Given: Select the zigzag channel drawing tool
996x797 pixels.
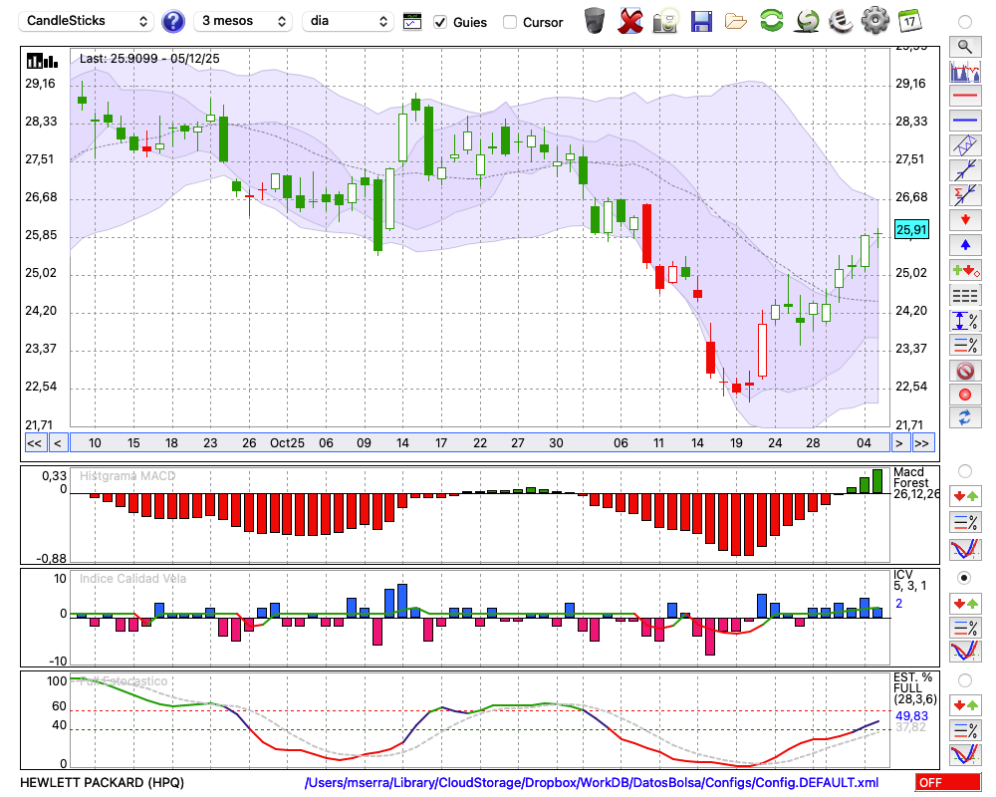Looking at the screenshot, I should click(965, 145).
